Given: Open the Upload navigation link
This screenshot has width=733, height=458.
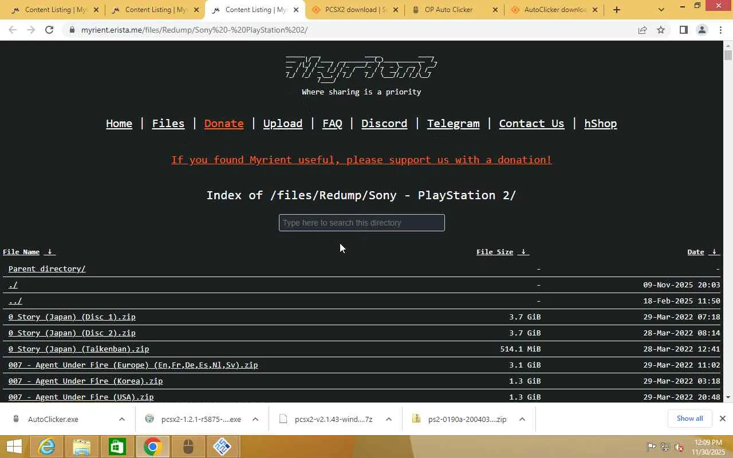Looking at the screenshot, I should pos(283,124).
